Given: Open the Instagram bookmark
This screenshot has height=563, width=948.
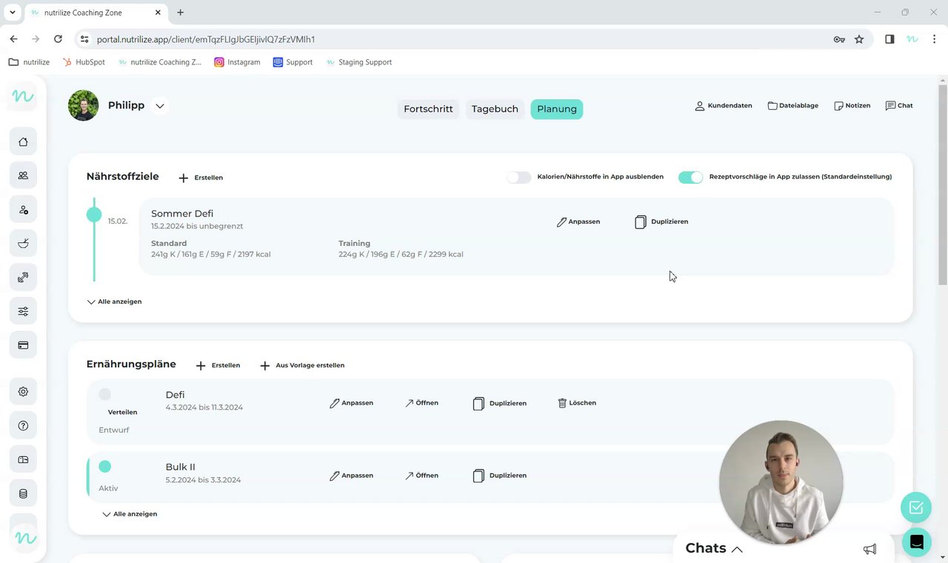Looking at the screenshot, I should [237, 62].
